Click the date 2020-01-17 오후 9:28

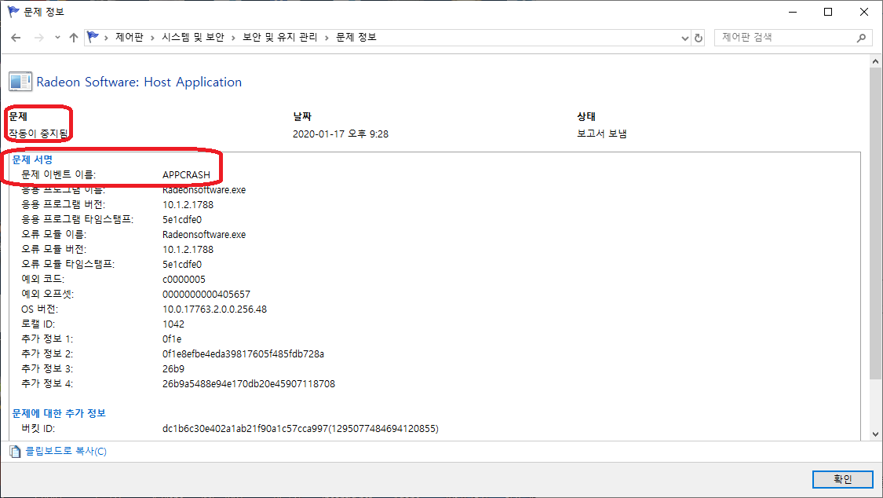[341, 134]
